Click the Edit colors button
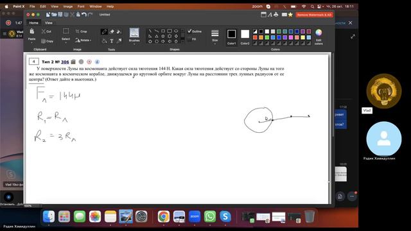Viewport: 411px width, 231px height. pyautogui.click(x=319, y=37)
